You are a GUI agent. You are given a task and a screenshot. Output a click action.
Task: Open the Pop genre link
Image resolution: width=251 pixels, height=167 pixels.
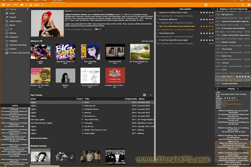click(101, 11)
